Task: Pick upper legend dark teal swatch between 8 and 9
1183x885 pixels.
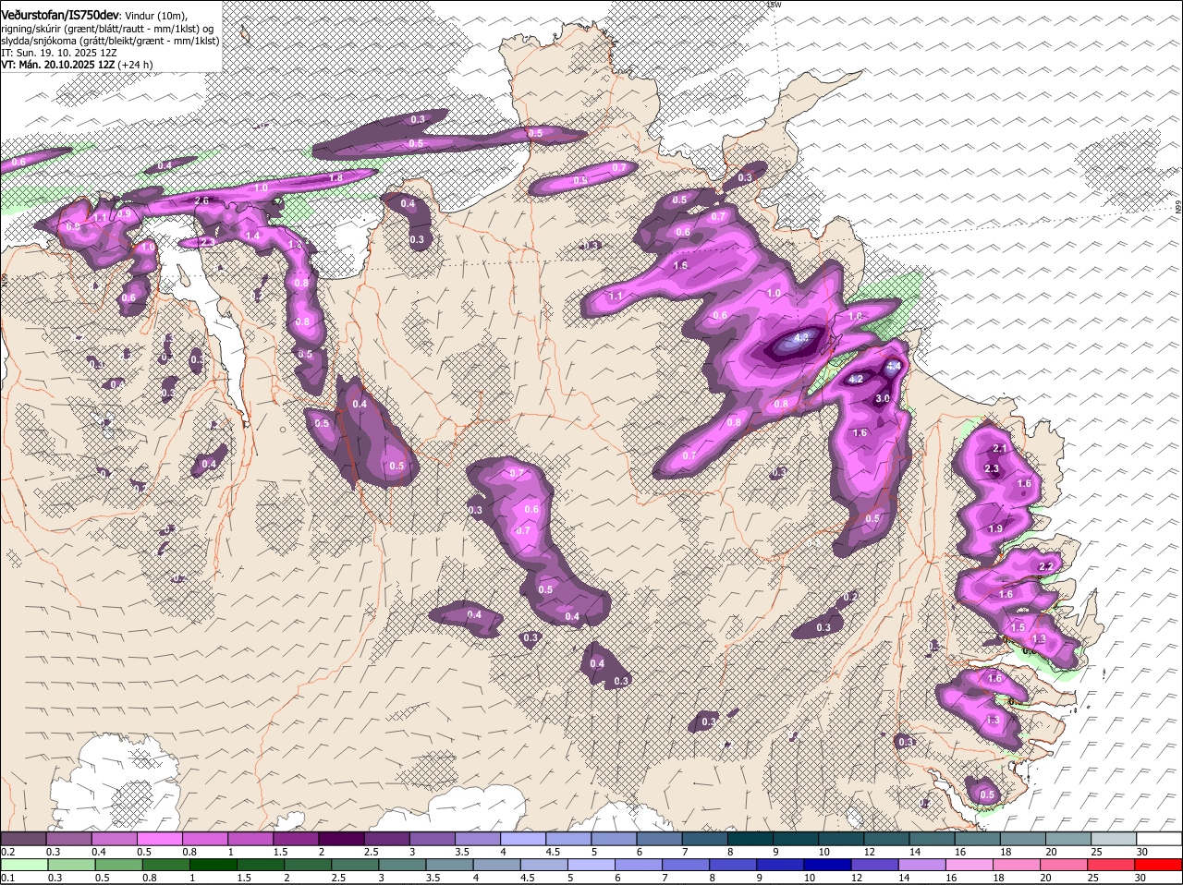Action: 750,838
